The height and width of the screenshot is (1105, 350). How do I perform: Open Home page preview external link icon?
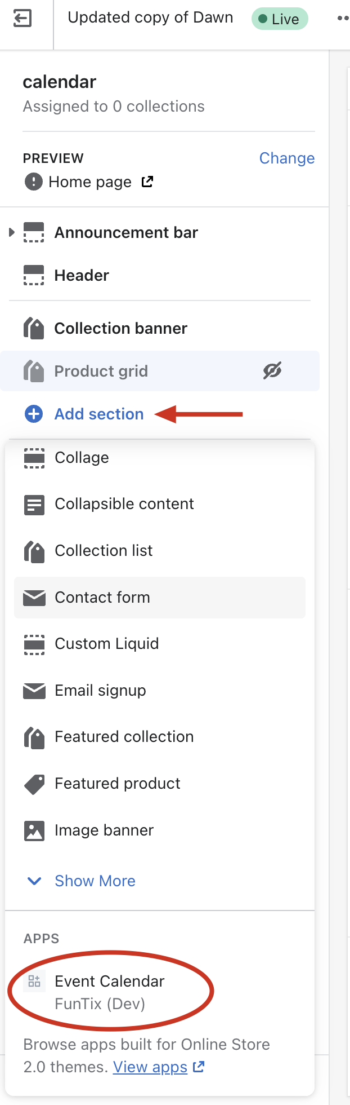(x=147, y=182)
